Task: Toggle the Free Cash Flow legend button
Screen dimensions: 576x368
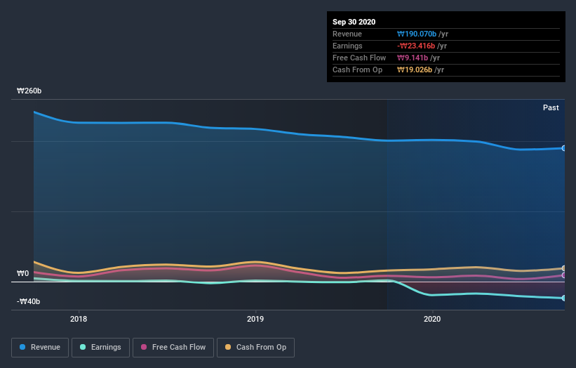Action: coord(173,348)
